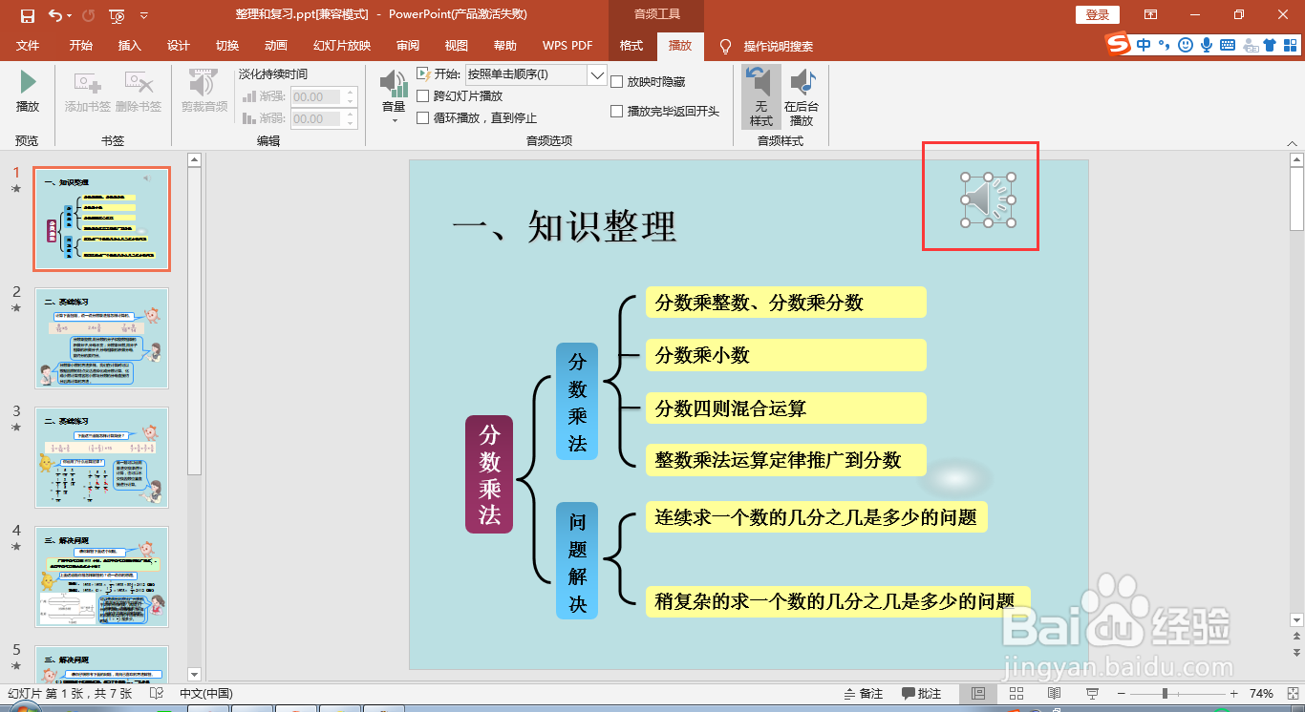Image resolution: width=1305 pixels, height=712 pixels.
Task: Decrease the 渐弱 fade-out spinner value
Action: pos(351,123)
